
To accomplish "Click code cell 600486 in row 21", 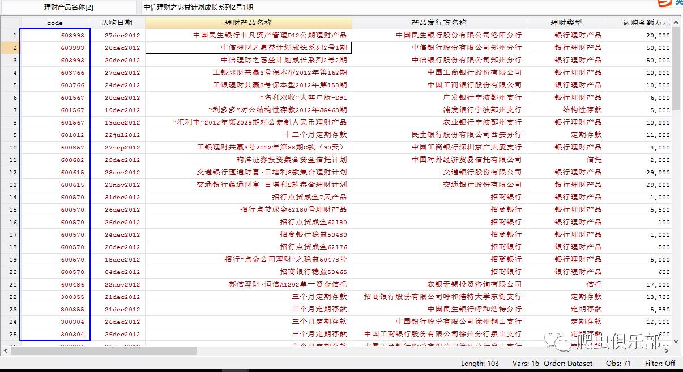I will click(x=55, y=284).
